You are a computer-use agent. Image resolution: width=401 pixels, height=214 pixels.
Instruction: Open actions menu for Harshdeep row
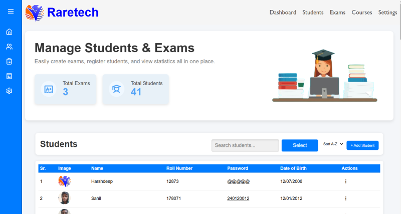(345, 181)
